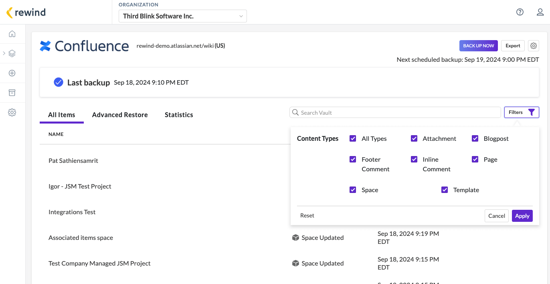This screenshot has width=550, height=284.
Task: Select the All Items tab
Action: point(62,115)
